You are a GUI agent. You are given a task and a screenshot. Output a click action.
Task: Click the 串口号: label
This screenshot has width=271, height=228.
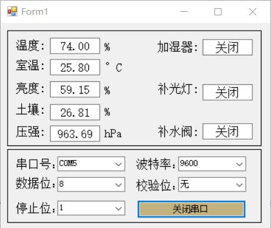click(x=35, y=164)
